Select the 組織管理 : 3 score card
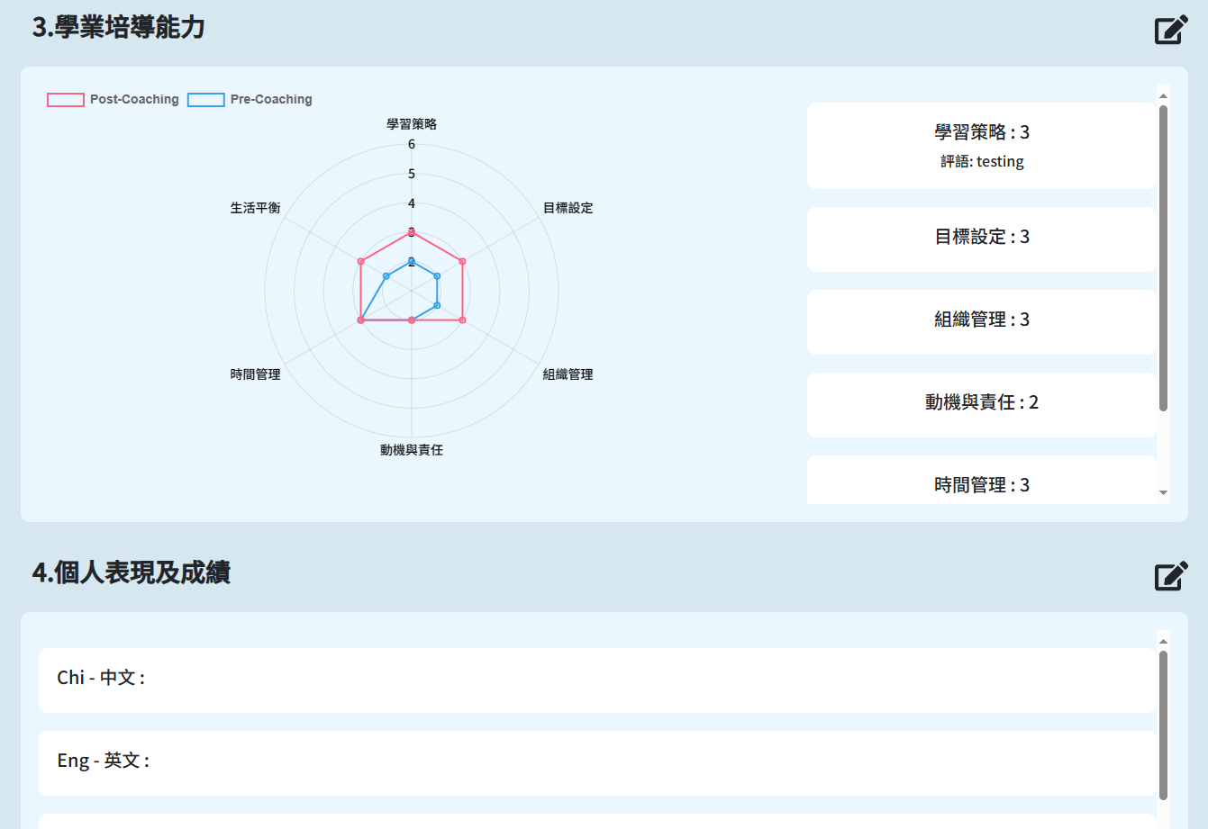Screen dimensions: 1208x829 (981, 322)
